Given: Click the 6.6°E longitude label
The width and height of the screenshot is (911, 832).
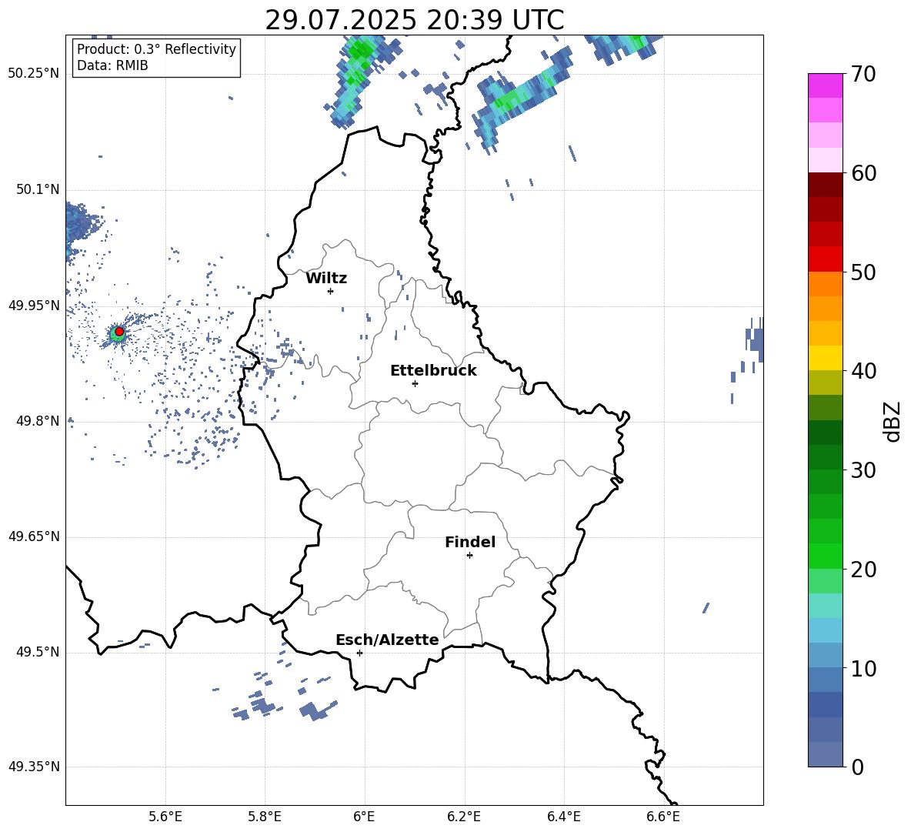Looking at the screenshot, I should 663,817.
